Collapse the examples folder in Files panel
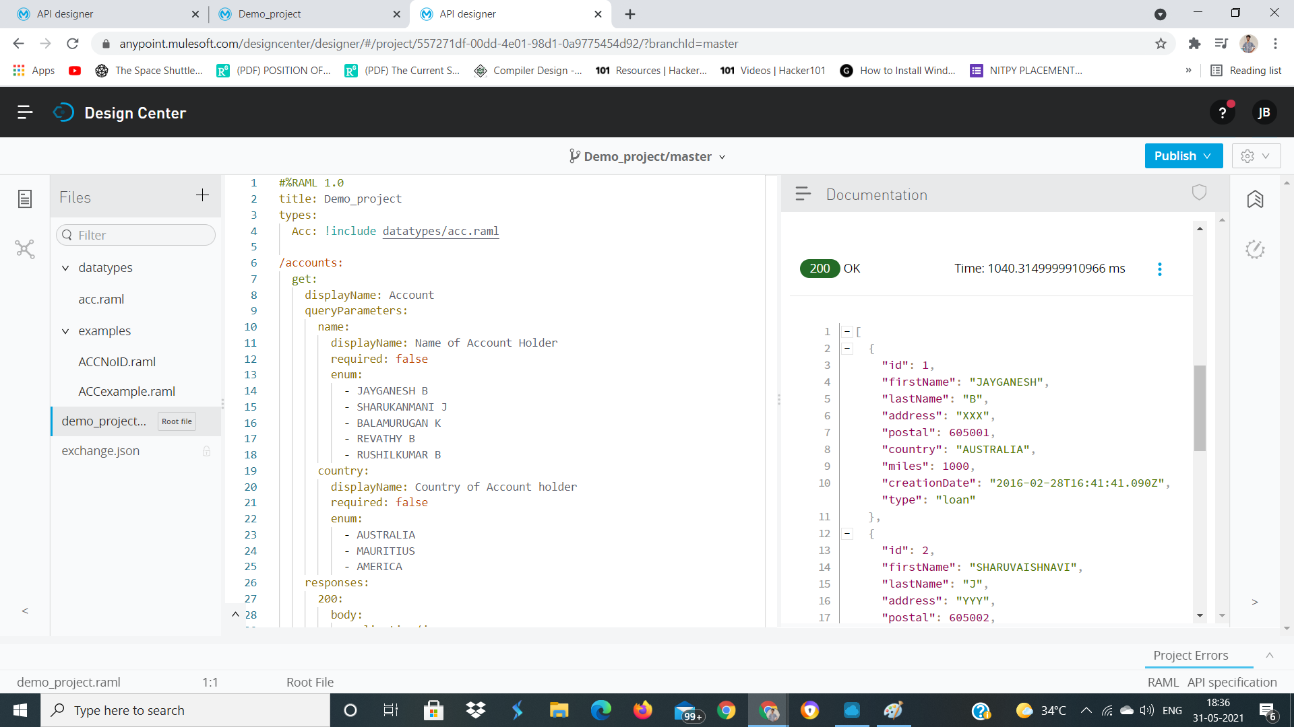This screenshot has width=1294, height=727. pyautogui.click(x=65, y=331)
